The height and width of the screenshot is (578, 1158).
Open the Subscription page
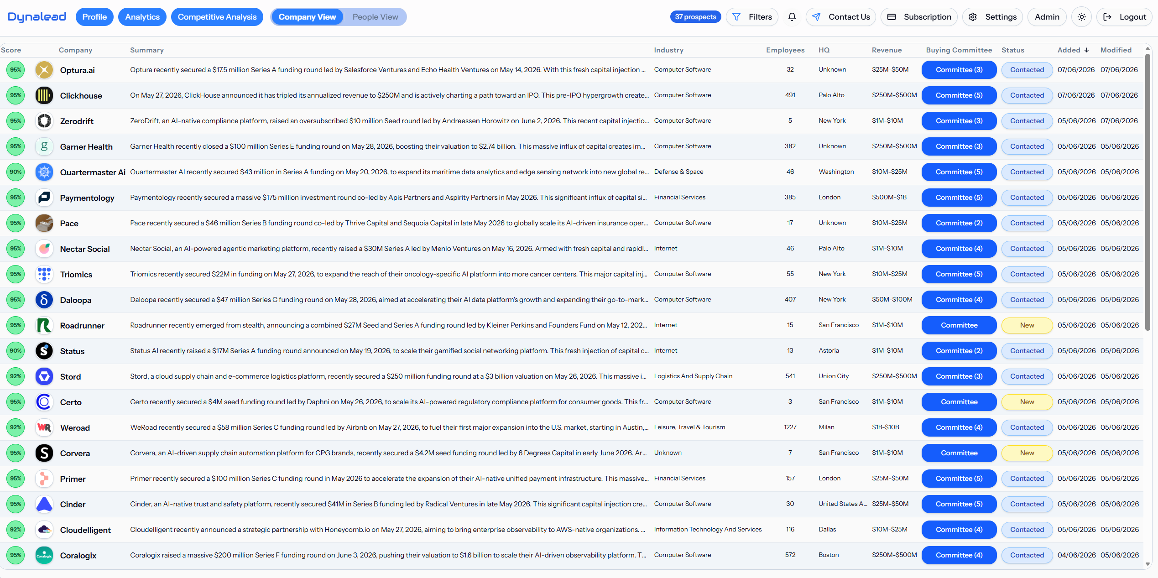point(919,17)
